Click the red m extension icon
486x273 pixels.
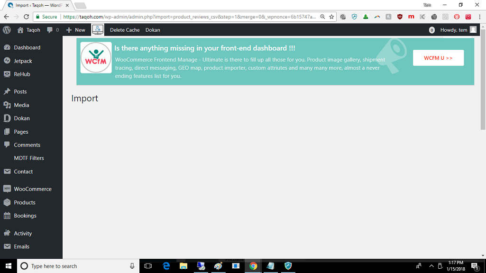411,17
